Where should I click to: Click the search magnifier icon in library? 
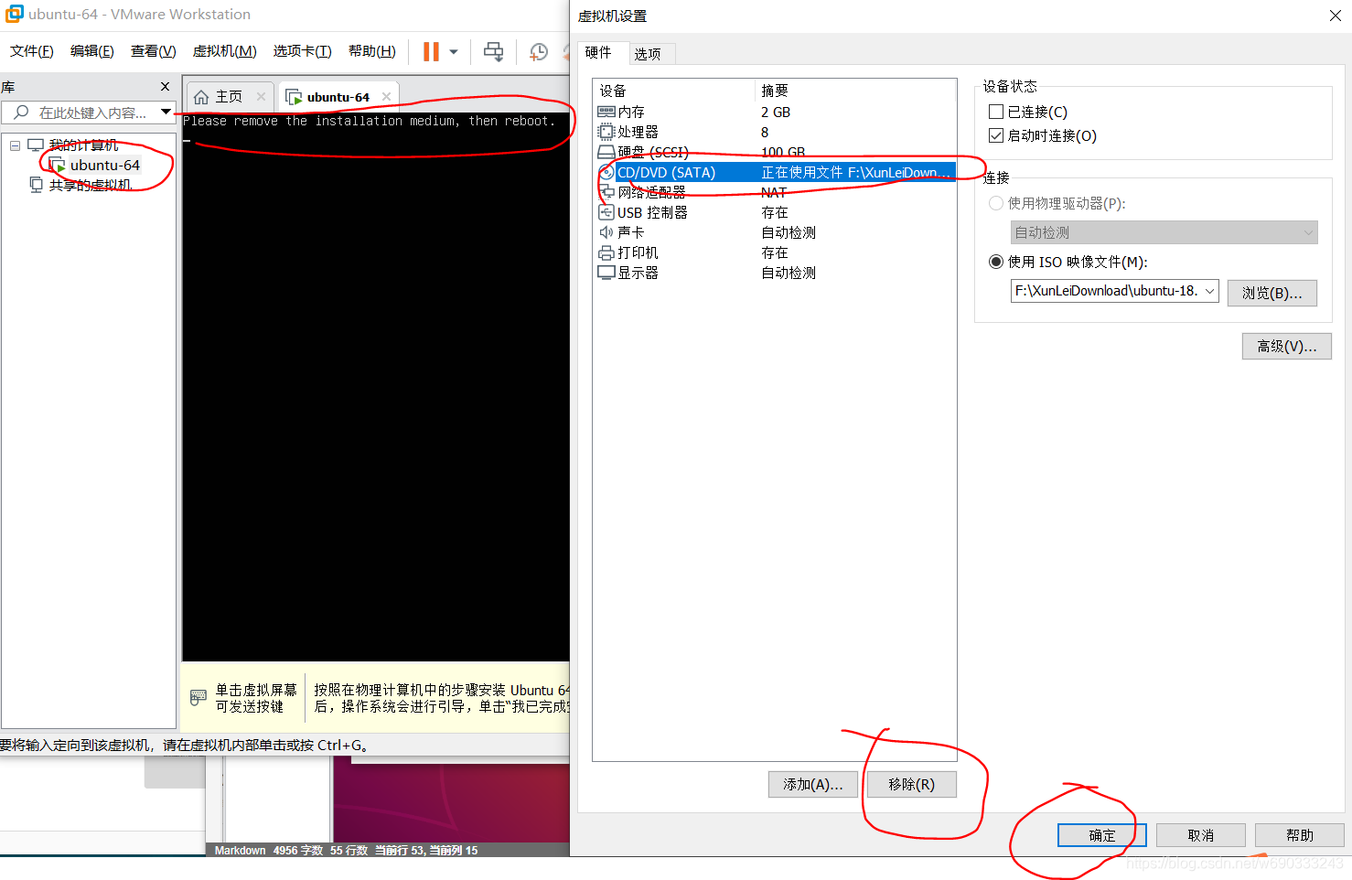coord(20,113)
